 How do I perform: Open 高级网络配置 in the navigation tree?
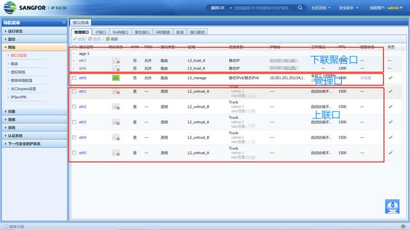[21, 80]
